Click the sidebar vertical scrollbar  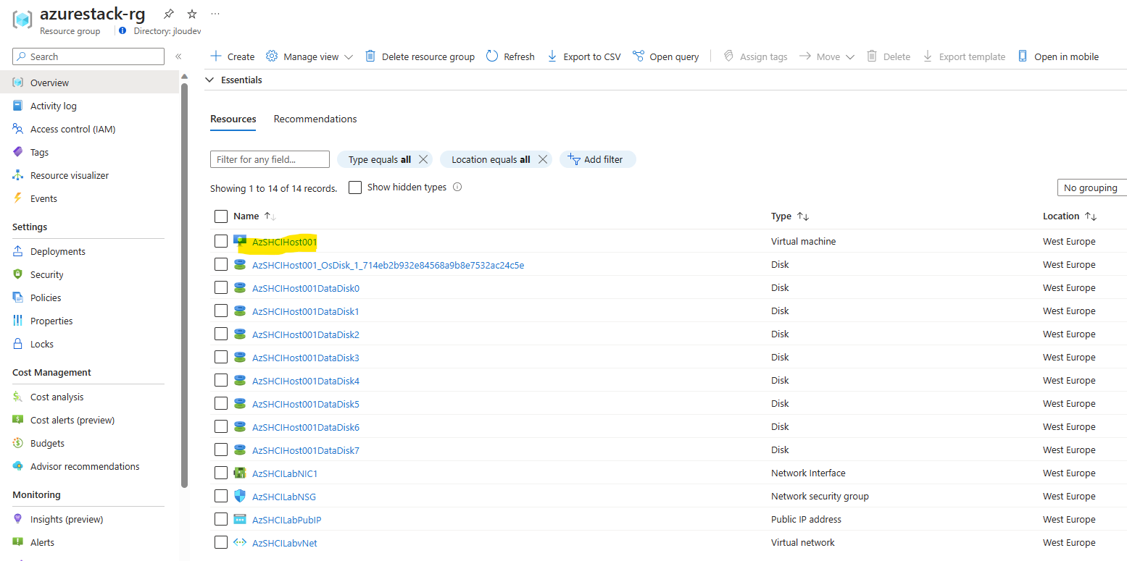[184, 286]
